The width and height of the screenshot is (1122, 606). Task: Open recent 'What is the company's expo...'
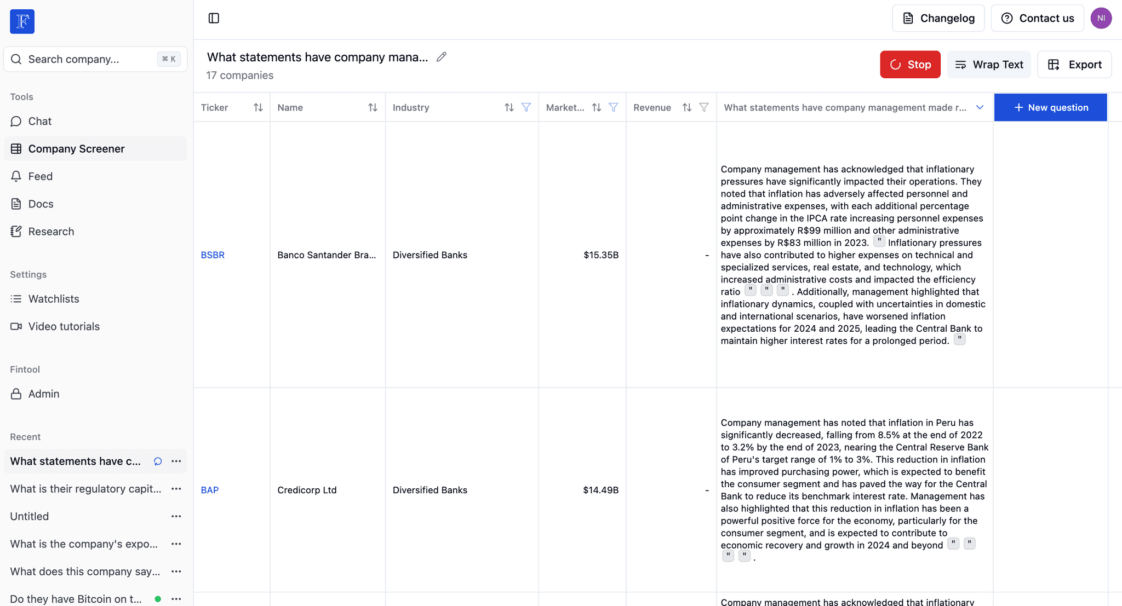pos(84,544)
